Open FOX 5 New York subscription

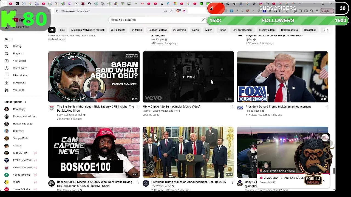click(22, 160)
